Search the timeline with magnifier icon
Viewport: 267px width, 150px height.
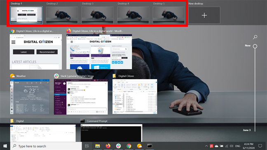255,37
